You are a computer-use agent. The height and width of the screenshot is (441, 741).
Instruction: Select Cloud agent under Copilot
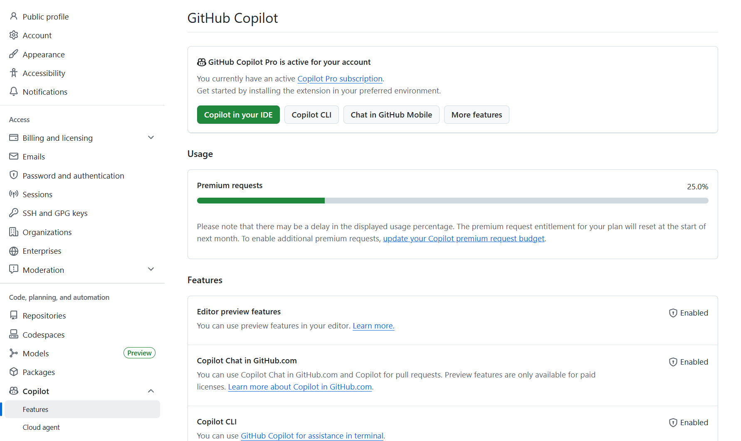pyautogui.click(x=82, y=427)
